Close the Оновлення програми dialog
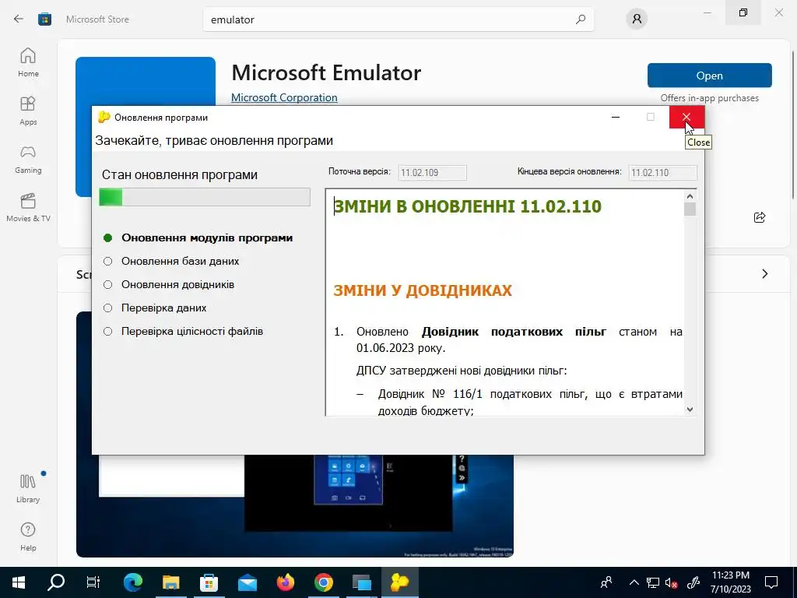Screen dimensions: 797x598 (686, 117)
